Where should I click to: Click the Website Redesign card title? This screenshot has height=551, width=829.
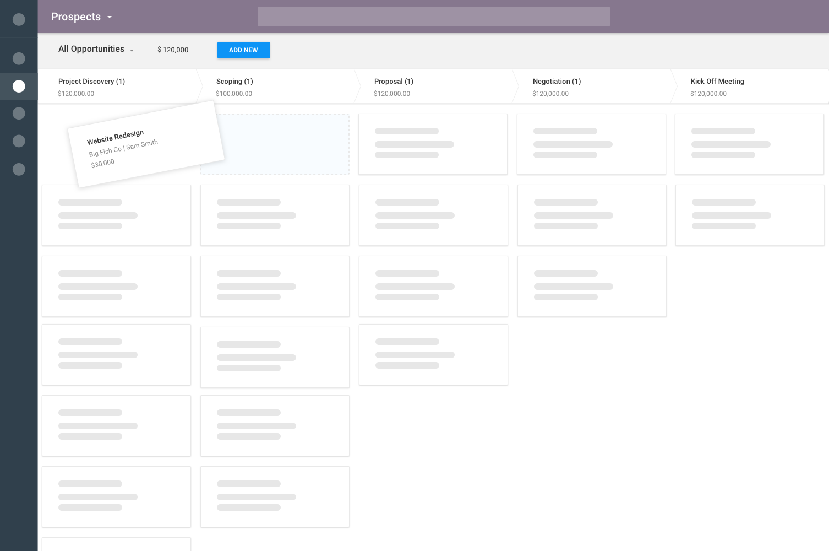point(115,137)
